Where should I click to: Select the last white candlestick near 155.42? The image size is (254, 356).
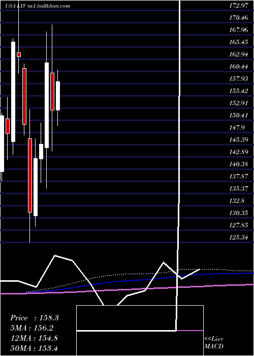click(58, 96)
